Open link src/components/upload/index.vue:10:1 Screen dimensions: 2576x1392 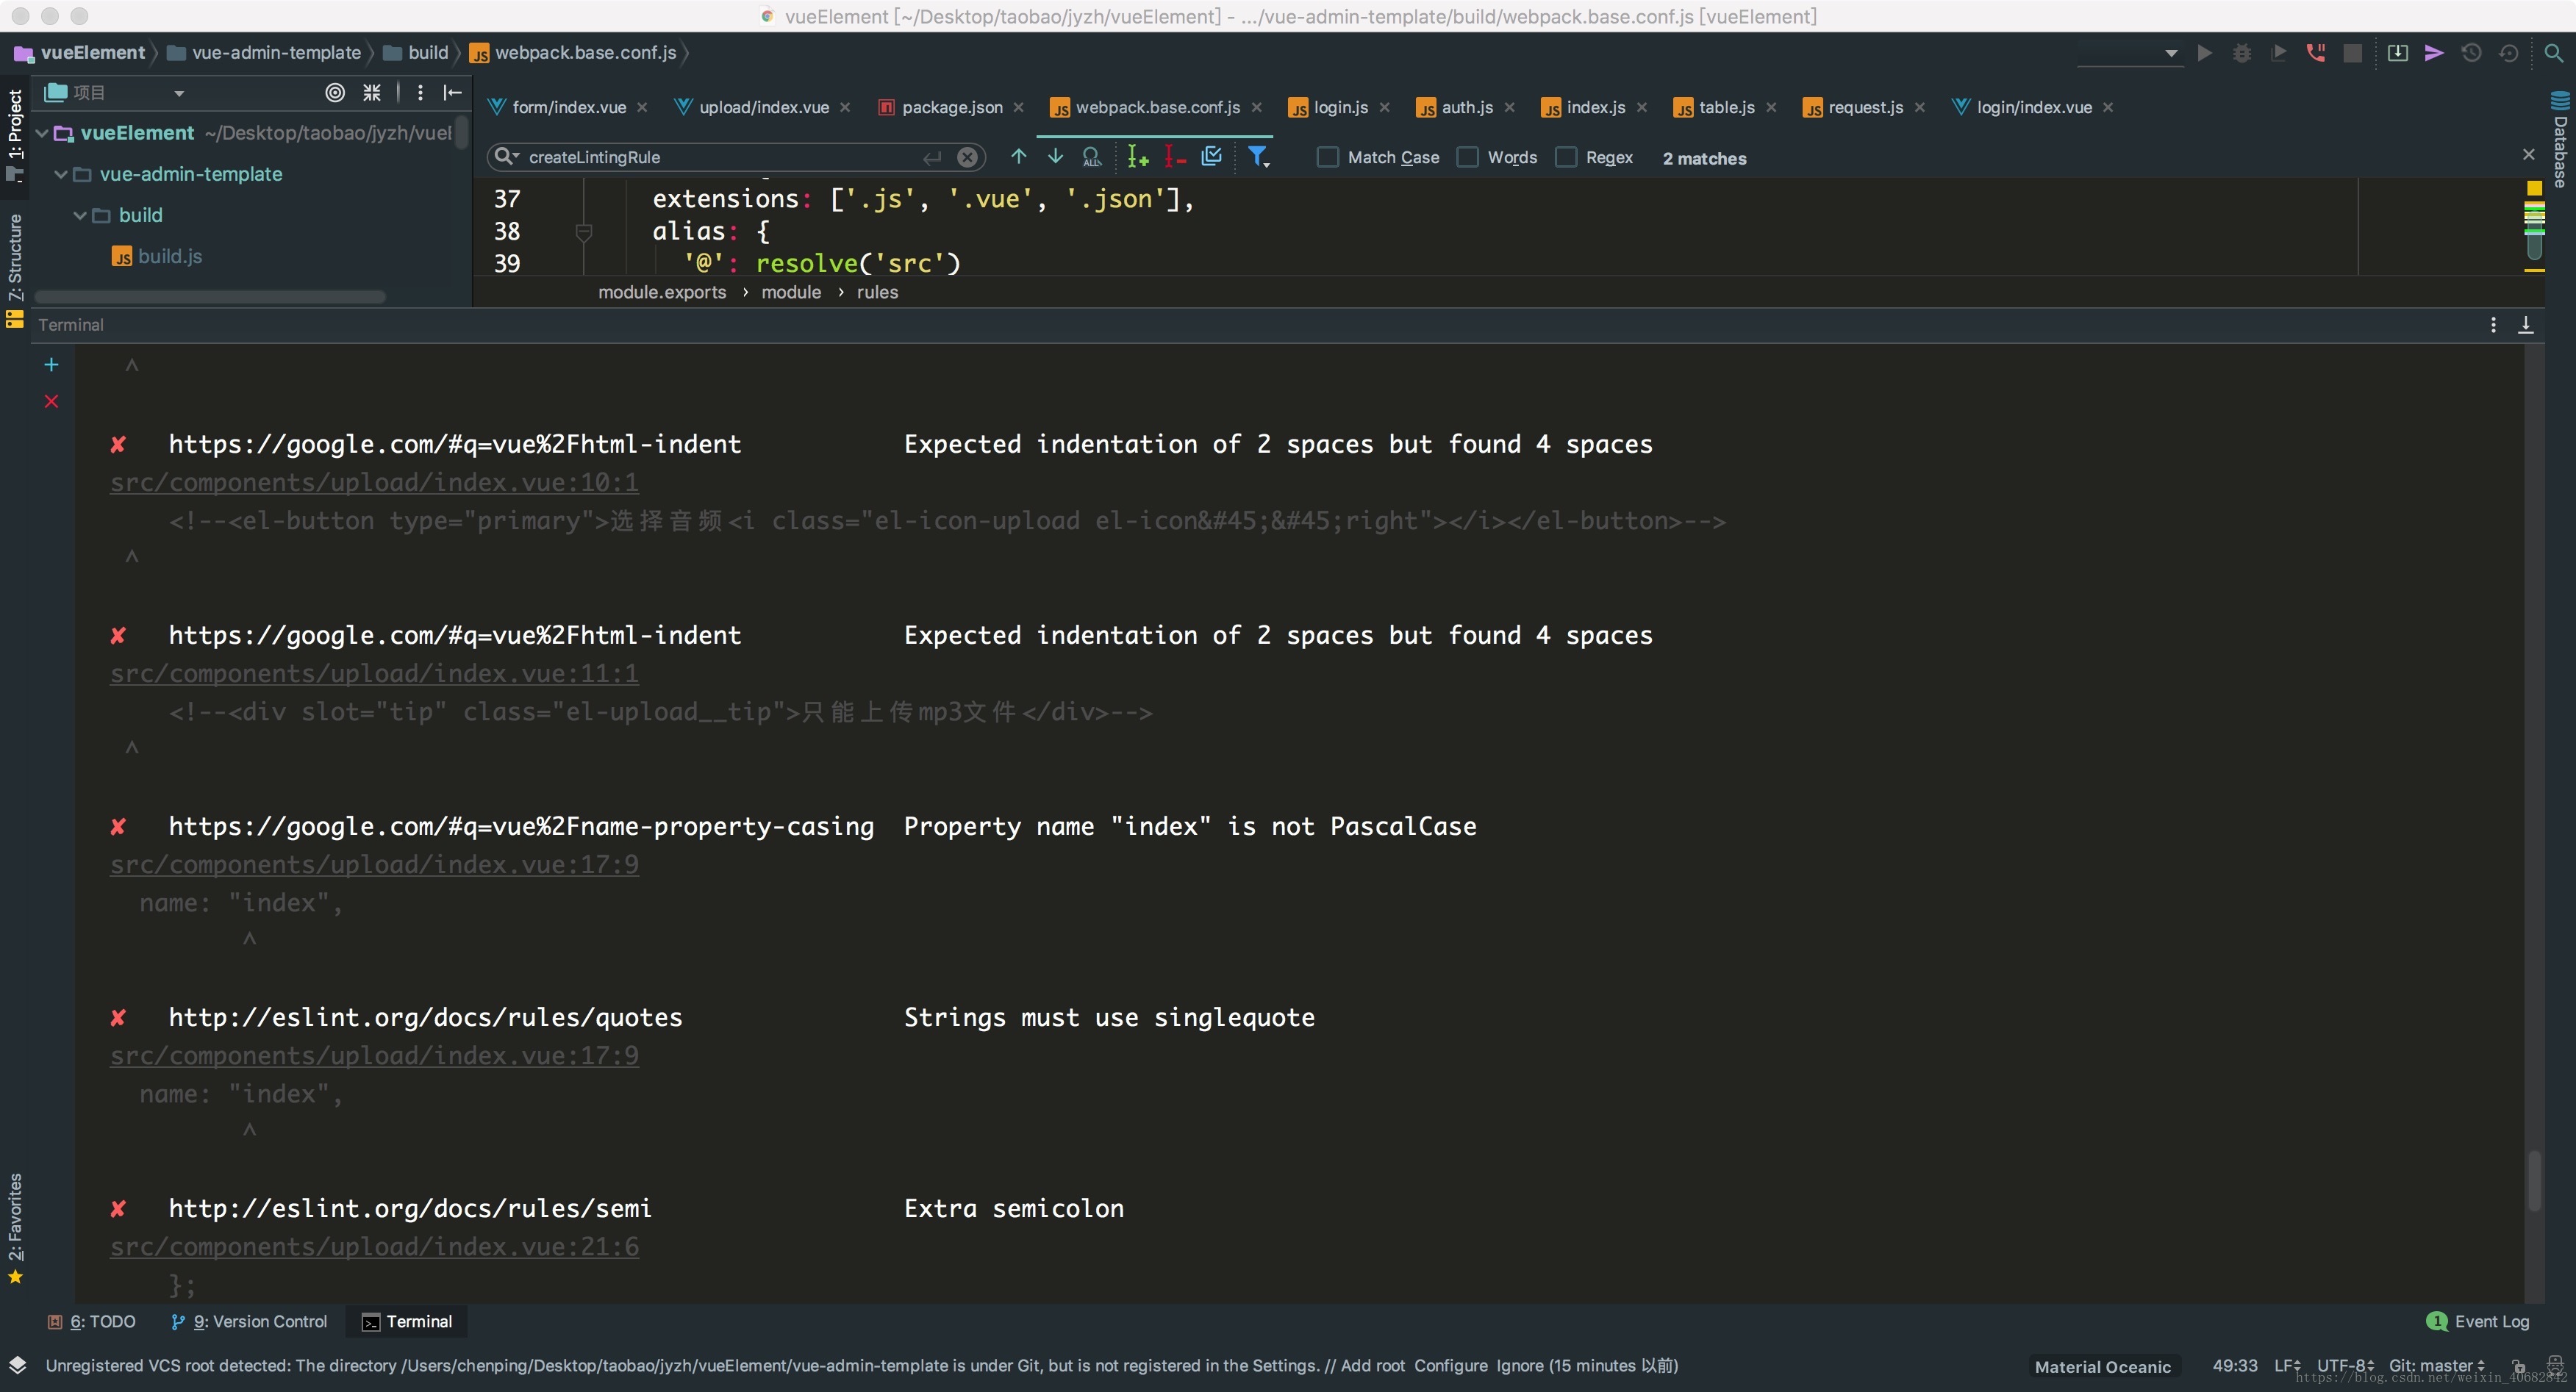374,482
